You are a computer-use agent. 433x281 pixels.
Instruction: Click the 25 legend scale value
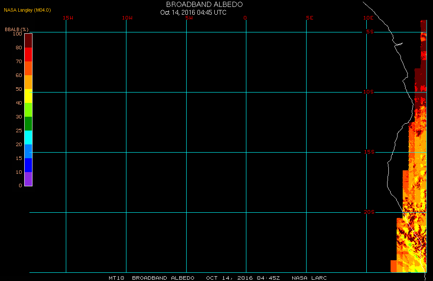click(19, 131)
